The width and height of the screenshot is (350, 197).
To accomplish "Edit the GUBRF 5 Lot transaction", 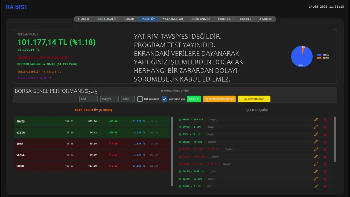I will pyautogui.click(x=316, y=186).
